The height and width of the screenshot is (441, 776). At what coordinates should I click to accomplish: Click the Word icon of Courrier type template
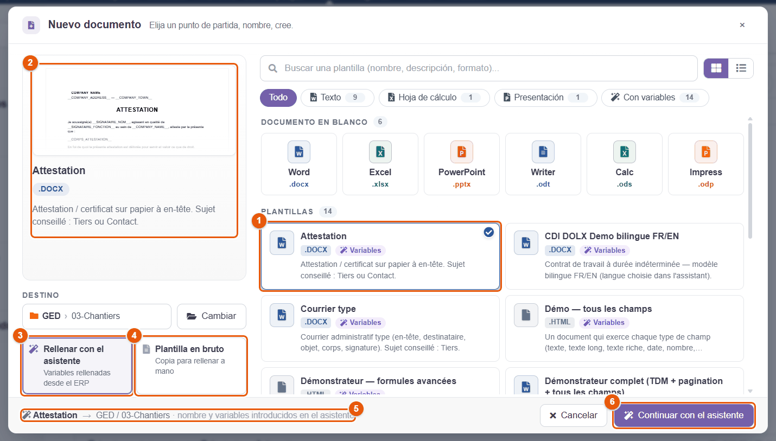pos(282,315)
